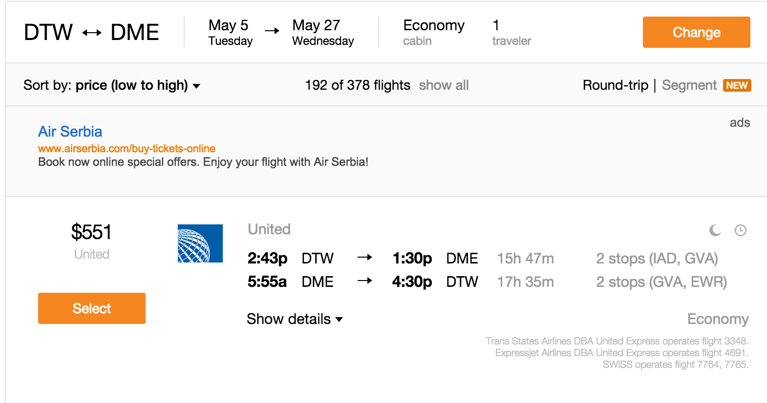Open the sort by price dropdown
The width and height of the screenshot is (767, 403).
[112, 85]
